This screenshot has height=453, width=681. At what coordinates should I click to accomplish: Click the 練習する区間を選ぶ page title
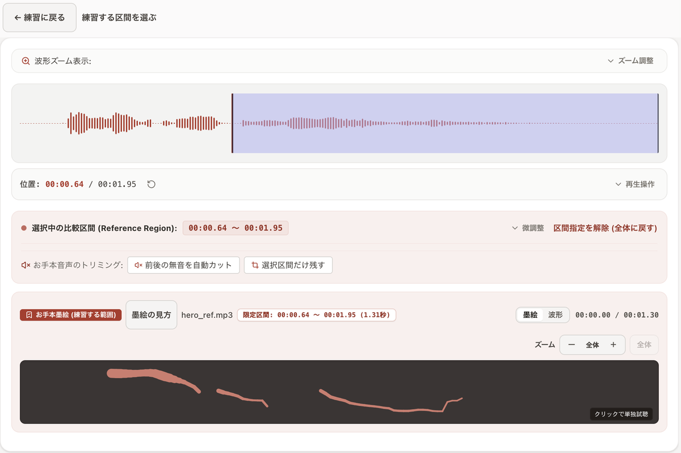pyautogui.click(x=119, y=18)
